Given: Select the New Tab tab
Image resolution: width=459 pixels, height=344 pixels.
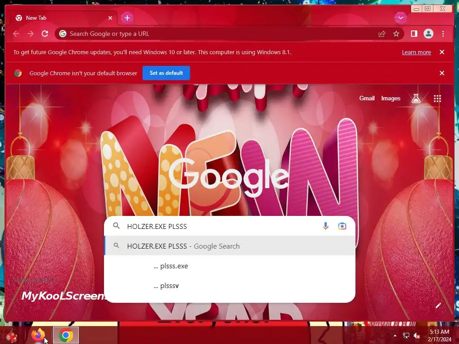Looking at the screenshot, I should pos(64,18).
